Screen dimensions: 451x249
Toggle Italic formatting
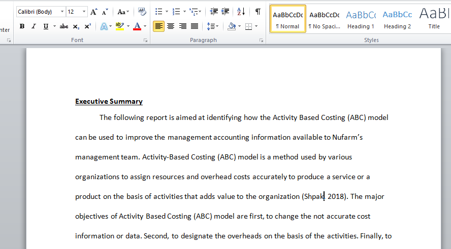click(x=34, y=26)
